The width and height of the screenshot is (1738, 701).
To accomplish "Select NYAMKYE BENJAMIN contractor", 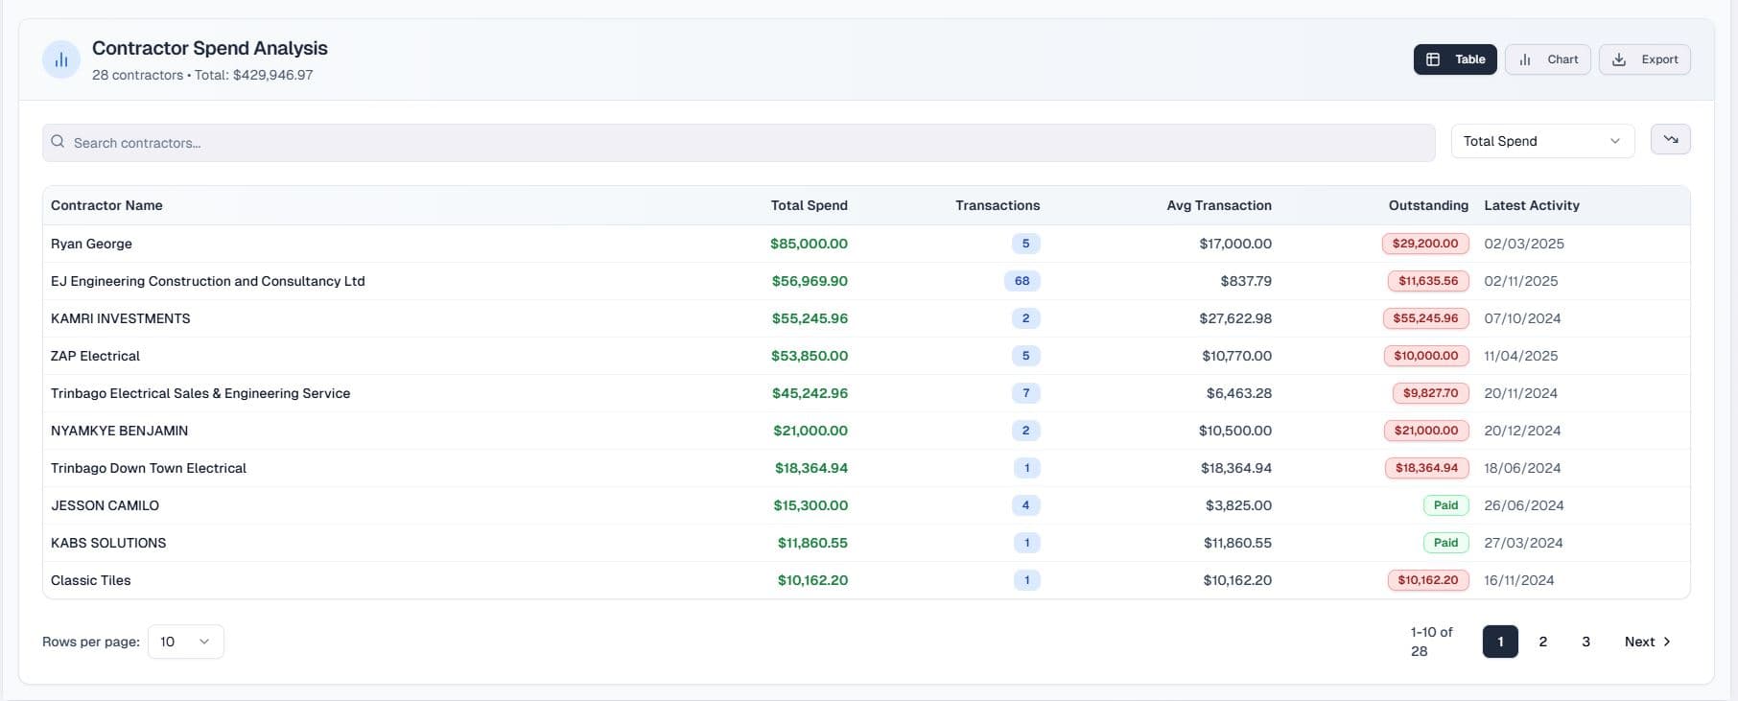I will 119,431.
